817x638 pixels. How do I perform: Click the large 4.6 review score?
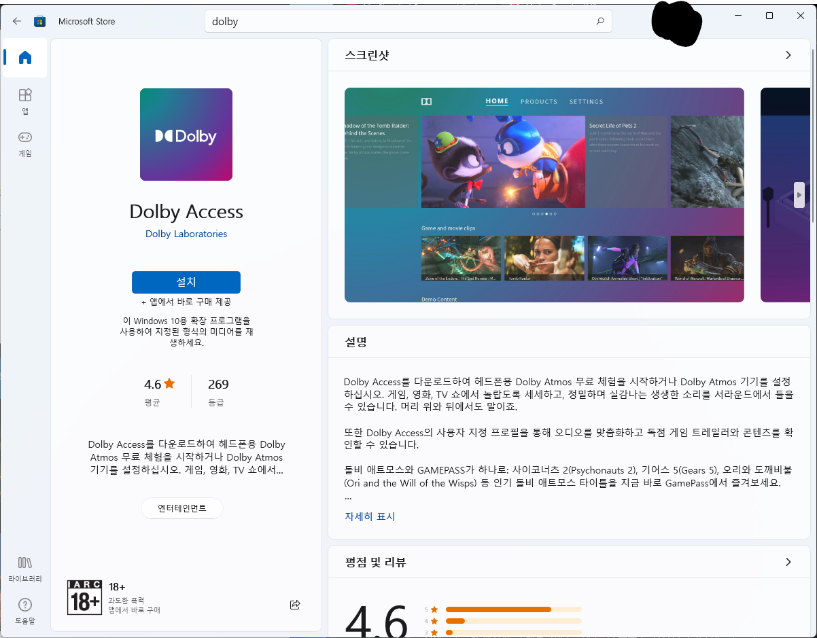click(x=376, y=621)
